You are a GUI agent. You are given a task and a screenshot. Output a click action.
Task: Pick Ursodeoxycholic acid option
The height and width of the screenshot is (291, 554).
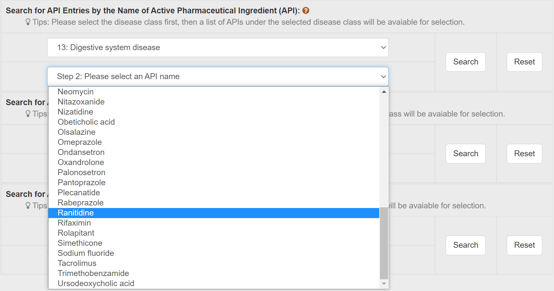pos(96,284)
